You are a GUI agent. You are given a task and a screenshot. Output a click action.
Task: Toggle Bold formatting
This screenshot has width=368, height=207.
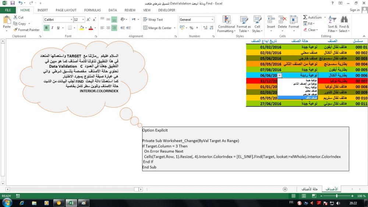pyautogui.click(x=47, y=28)
